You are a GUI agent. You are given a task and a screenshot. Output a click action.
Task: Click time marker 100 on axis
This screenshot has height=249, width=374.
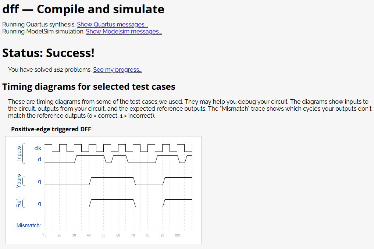(x=177, y=235)
